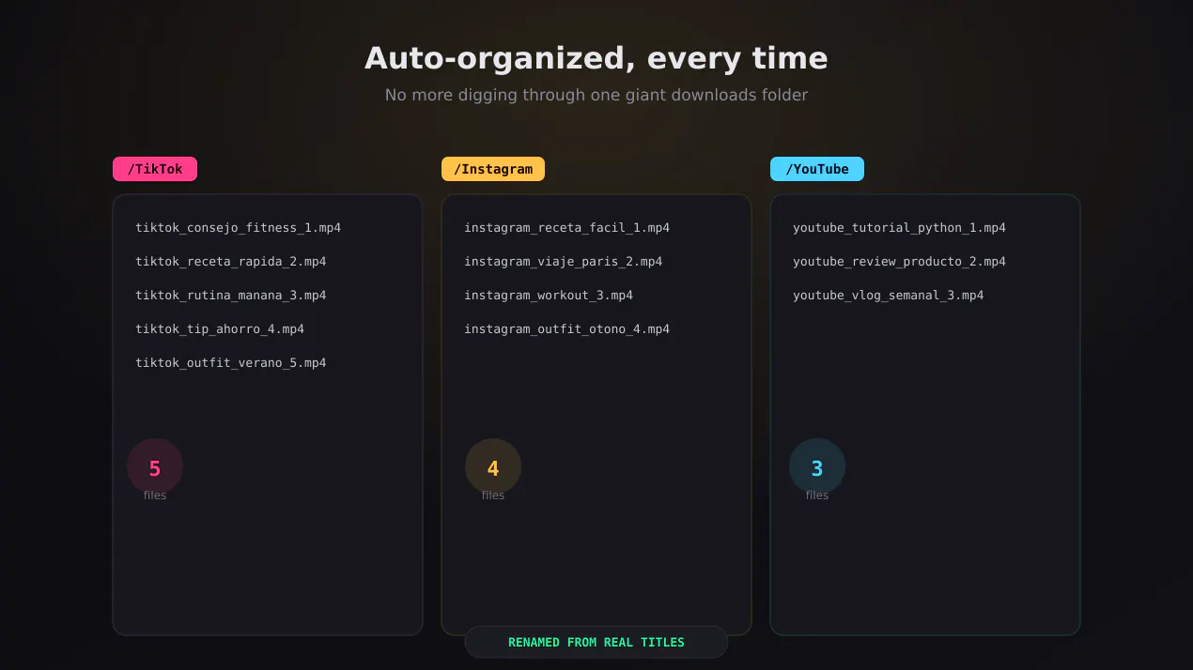The width and height of the screenshot is (1193, 670).
Task: Select tiktok_rutina_manana_3.mp4 file
Action: point(230,296)
